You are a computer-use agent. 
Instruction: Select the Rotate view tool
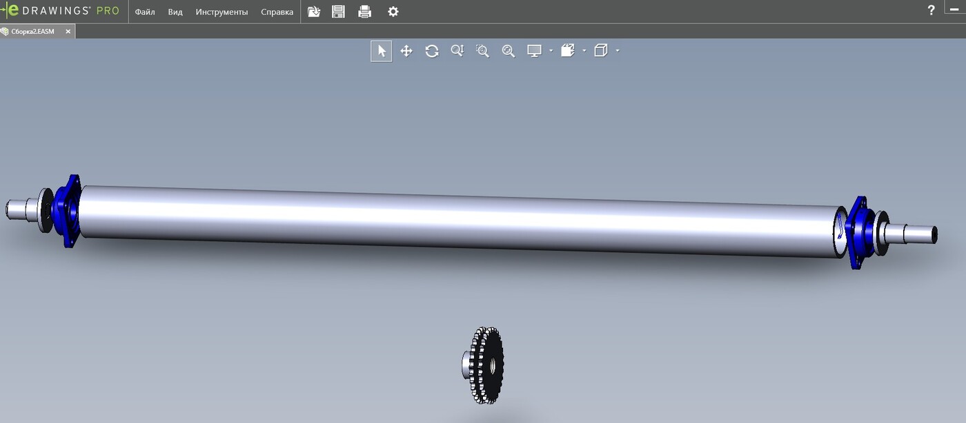tap(432, 51)
